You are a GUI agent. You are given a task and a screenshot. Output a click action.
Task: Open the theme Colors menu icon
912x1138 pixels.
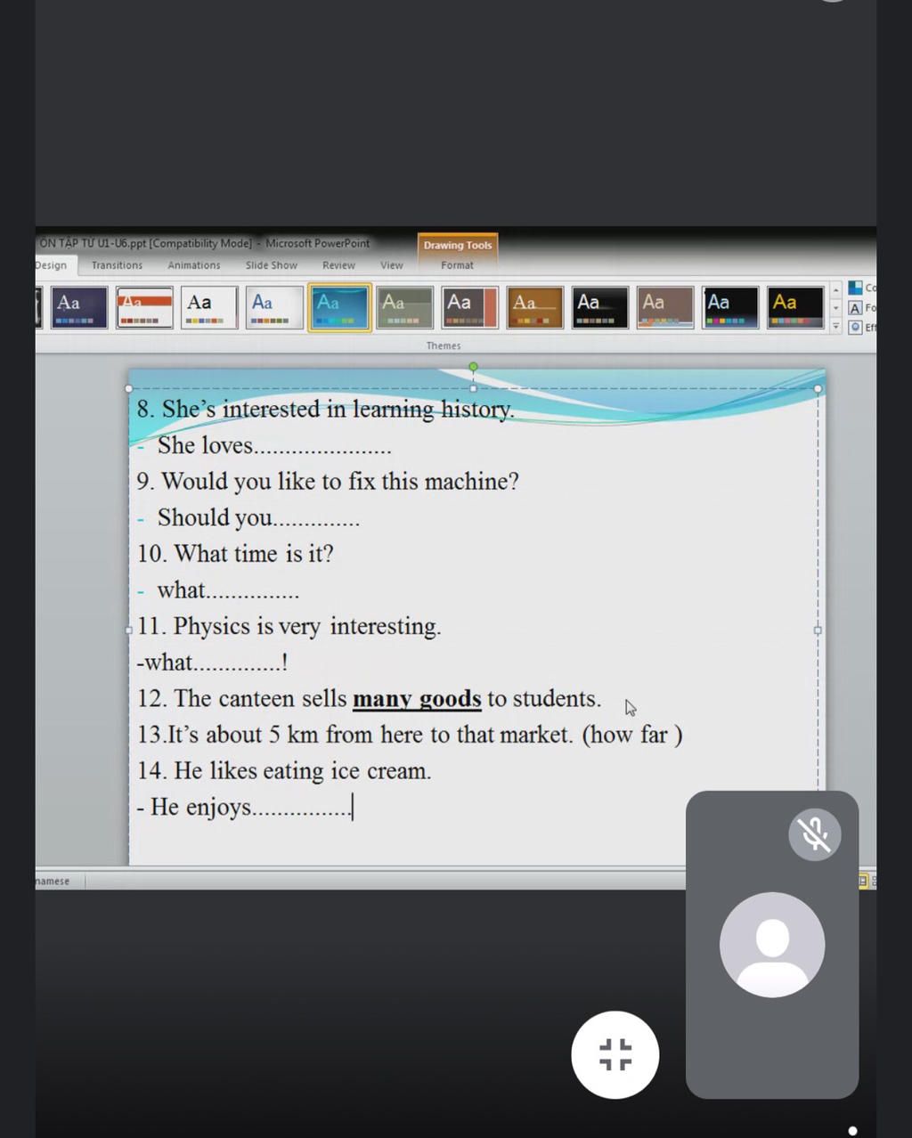pyautogui.click(x=855, y=288)
